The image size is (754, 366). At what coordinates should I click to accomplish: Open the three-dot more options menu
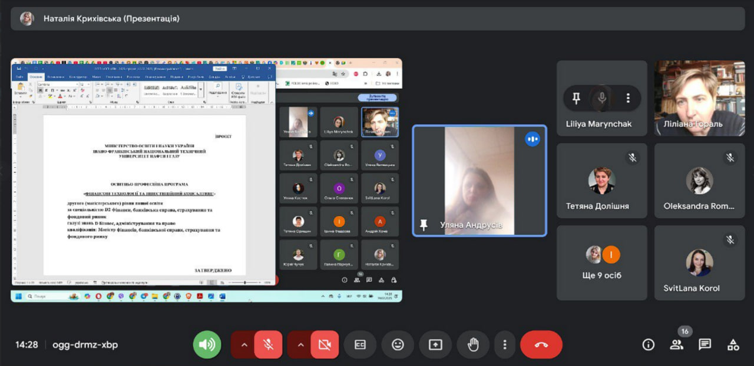[x=504, y=345]
